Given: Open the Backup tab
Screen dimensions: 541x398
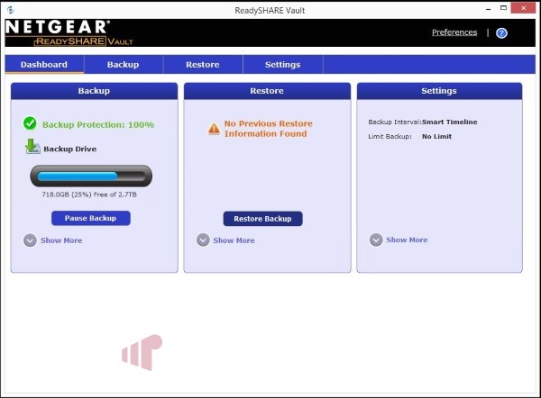Looking at the screenshot, I should [x=124, y=65].
